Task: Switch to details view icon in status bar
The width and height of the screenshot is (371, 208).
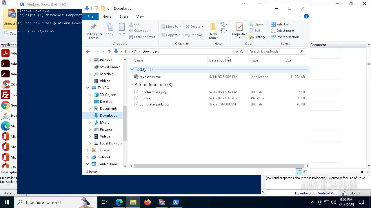Action: click(299, 172)
